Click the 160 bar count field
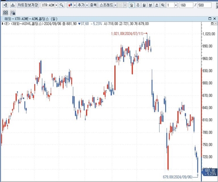218x182 pixels. [186, 5]
